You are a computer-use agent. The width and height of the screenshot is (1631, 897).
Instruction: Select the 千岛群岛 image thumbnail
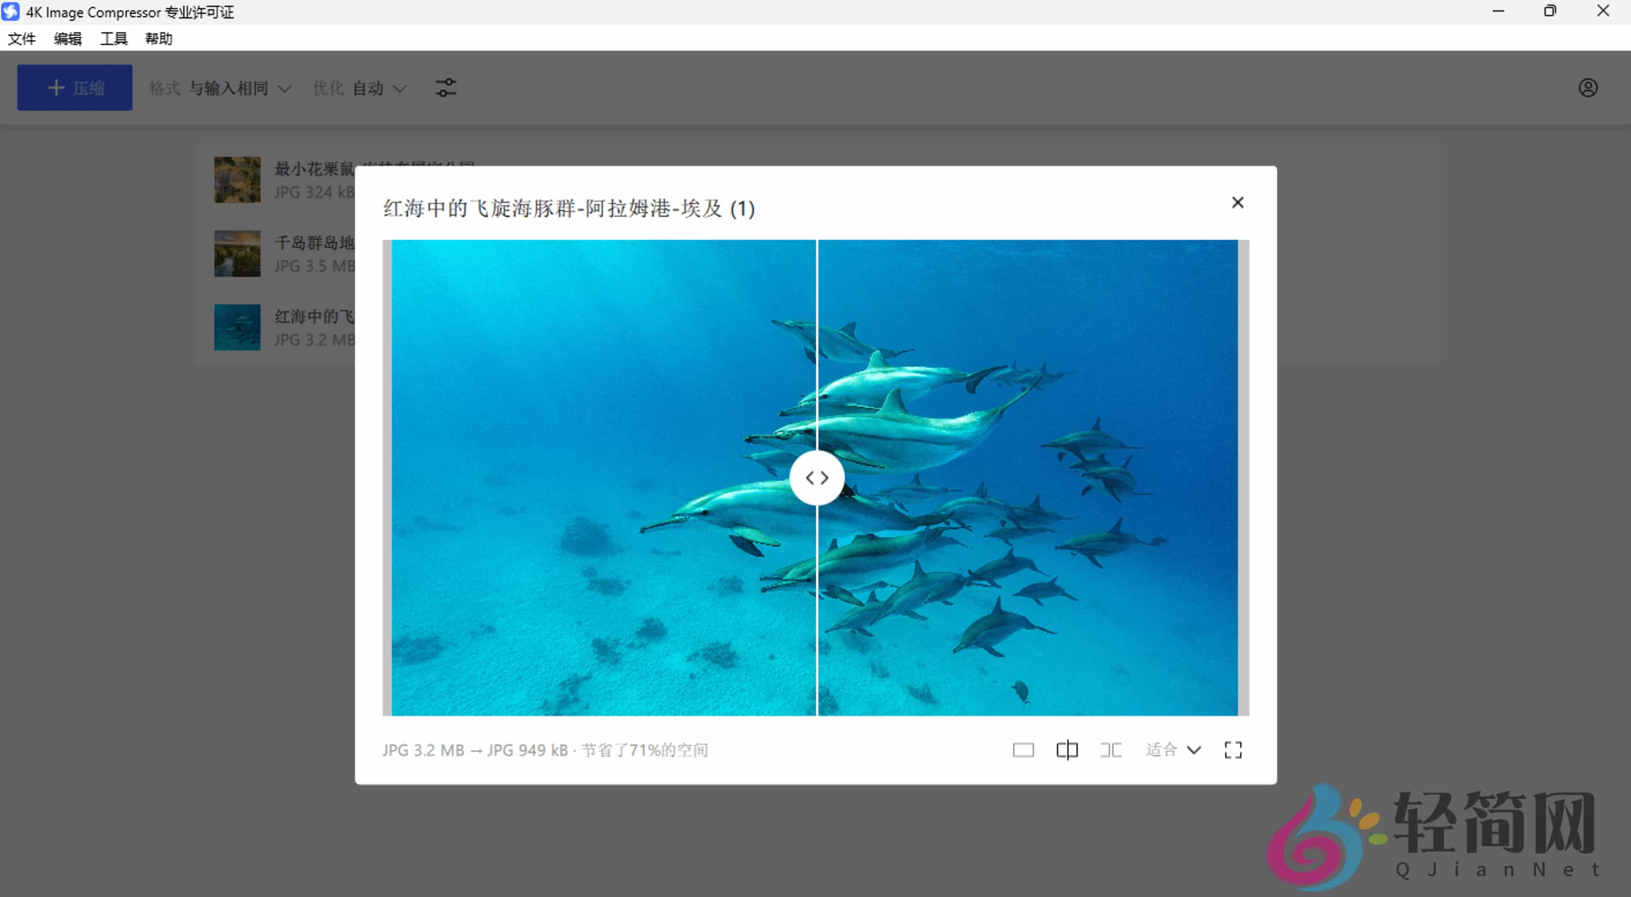pos(237,254)
